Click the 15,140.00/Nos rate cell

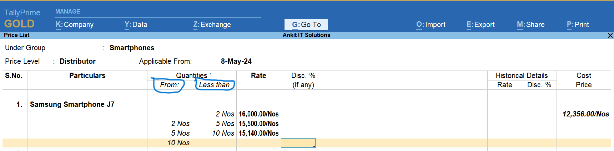[258, 133]
